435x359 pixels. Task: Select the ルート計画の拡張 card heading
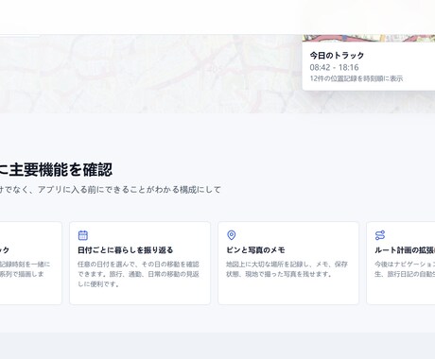tap(405, 250)
